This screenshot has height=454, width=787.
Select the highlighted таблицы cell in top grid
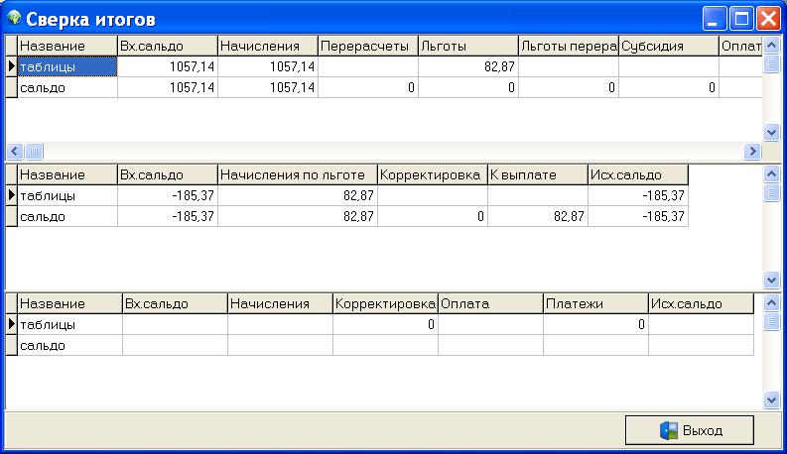click(x=67, y=66)
